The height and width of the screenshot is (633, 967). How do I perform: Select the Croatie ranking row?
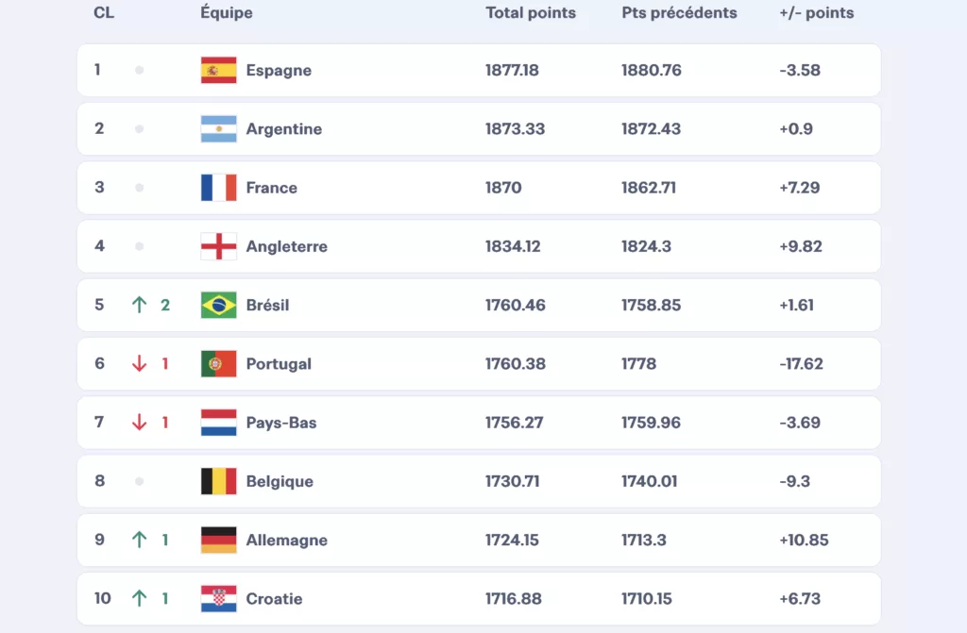click(479, 599)
